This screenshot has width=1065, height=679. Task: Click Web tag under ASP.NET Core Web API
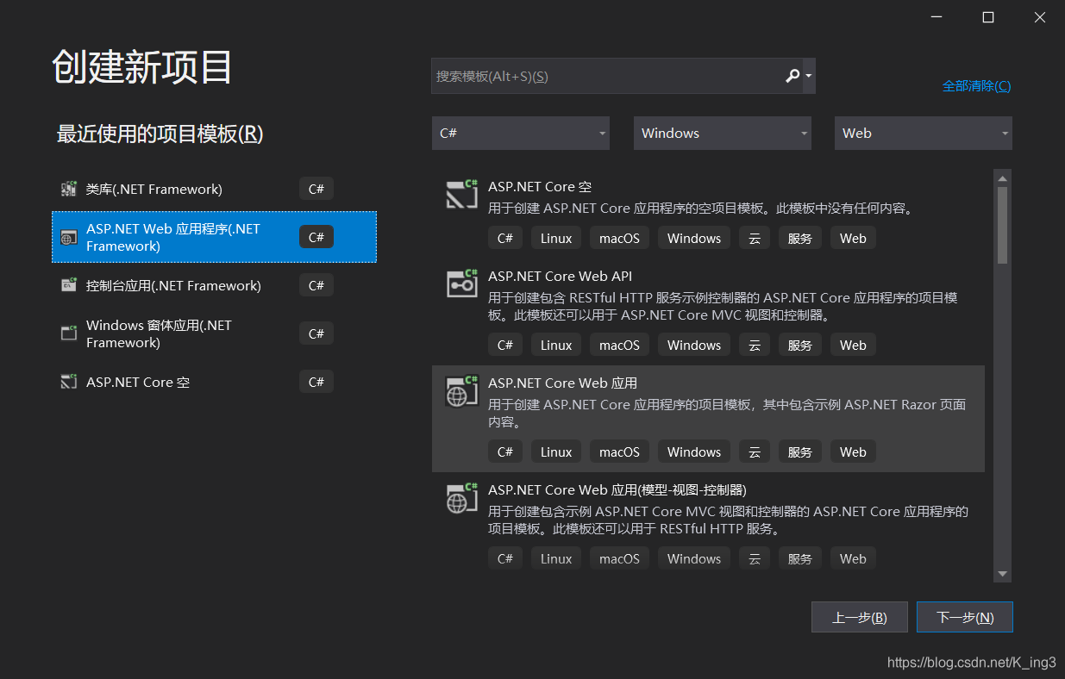(853, 345)
